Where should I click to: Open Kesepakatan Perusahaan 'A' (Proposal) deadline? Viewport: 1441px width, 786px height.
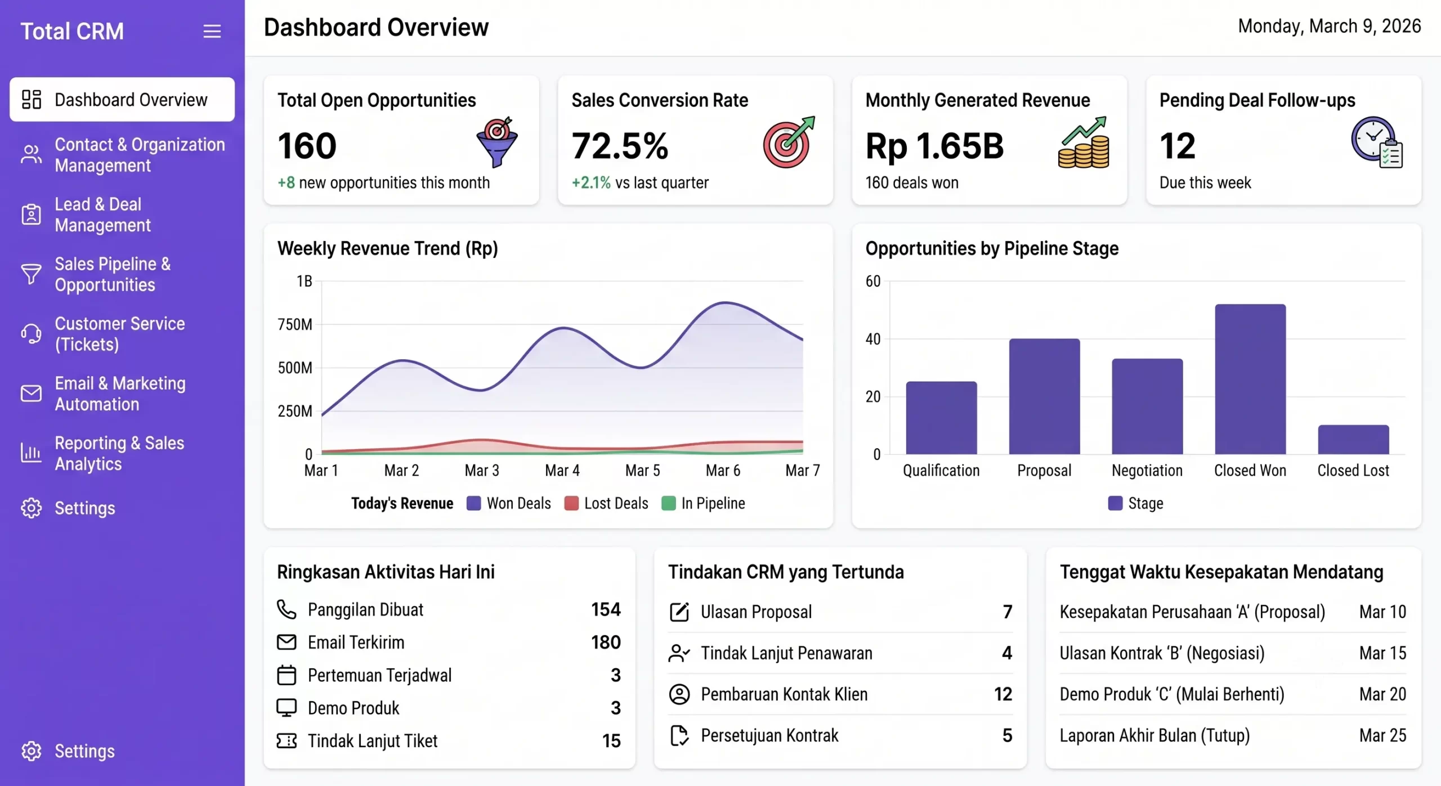tap(1233, 611)
